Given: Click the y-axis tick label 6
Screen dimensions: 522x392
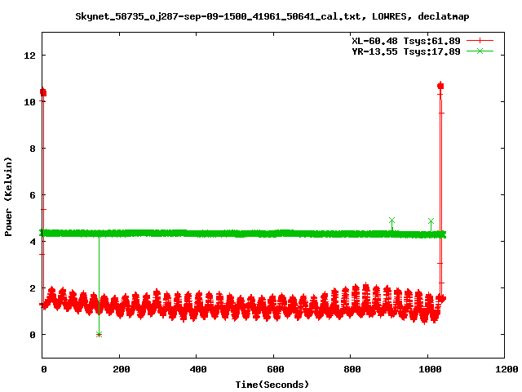Looking at the screenshot, I should [x=33, y=195].
